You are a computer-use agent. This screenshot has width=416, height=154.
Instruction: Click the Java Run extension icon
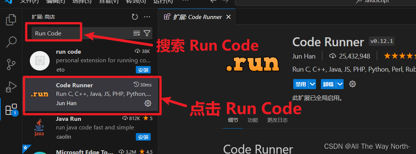point(39,128)
